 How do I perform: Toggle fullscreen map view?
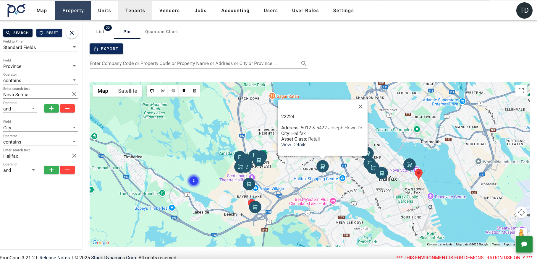(x=521, y=91)
